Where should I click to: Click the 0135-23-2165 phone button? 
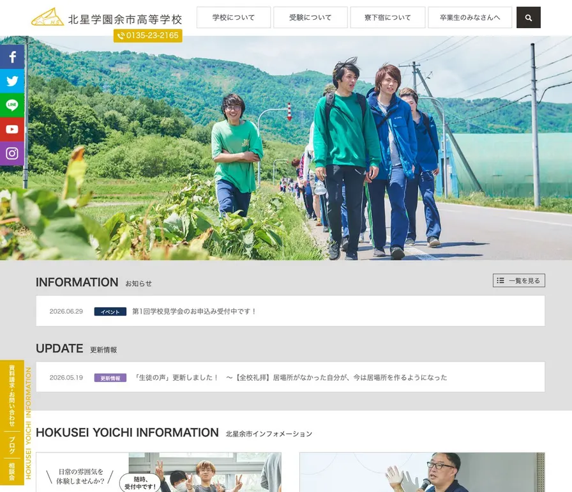tap(147, 35)
